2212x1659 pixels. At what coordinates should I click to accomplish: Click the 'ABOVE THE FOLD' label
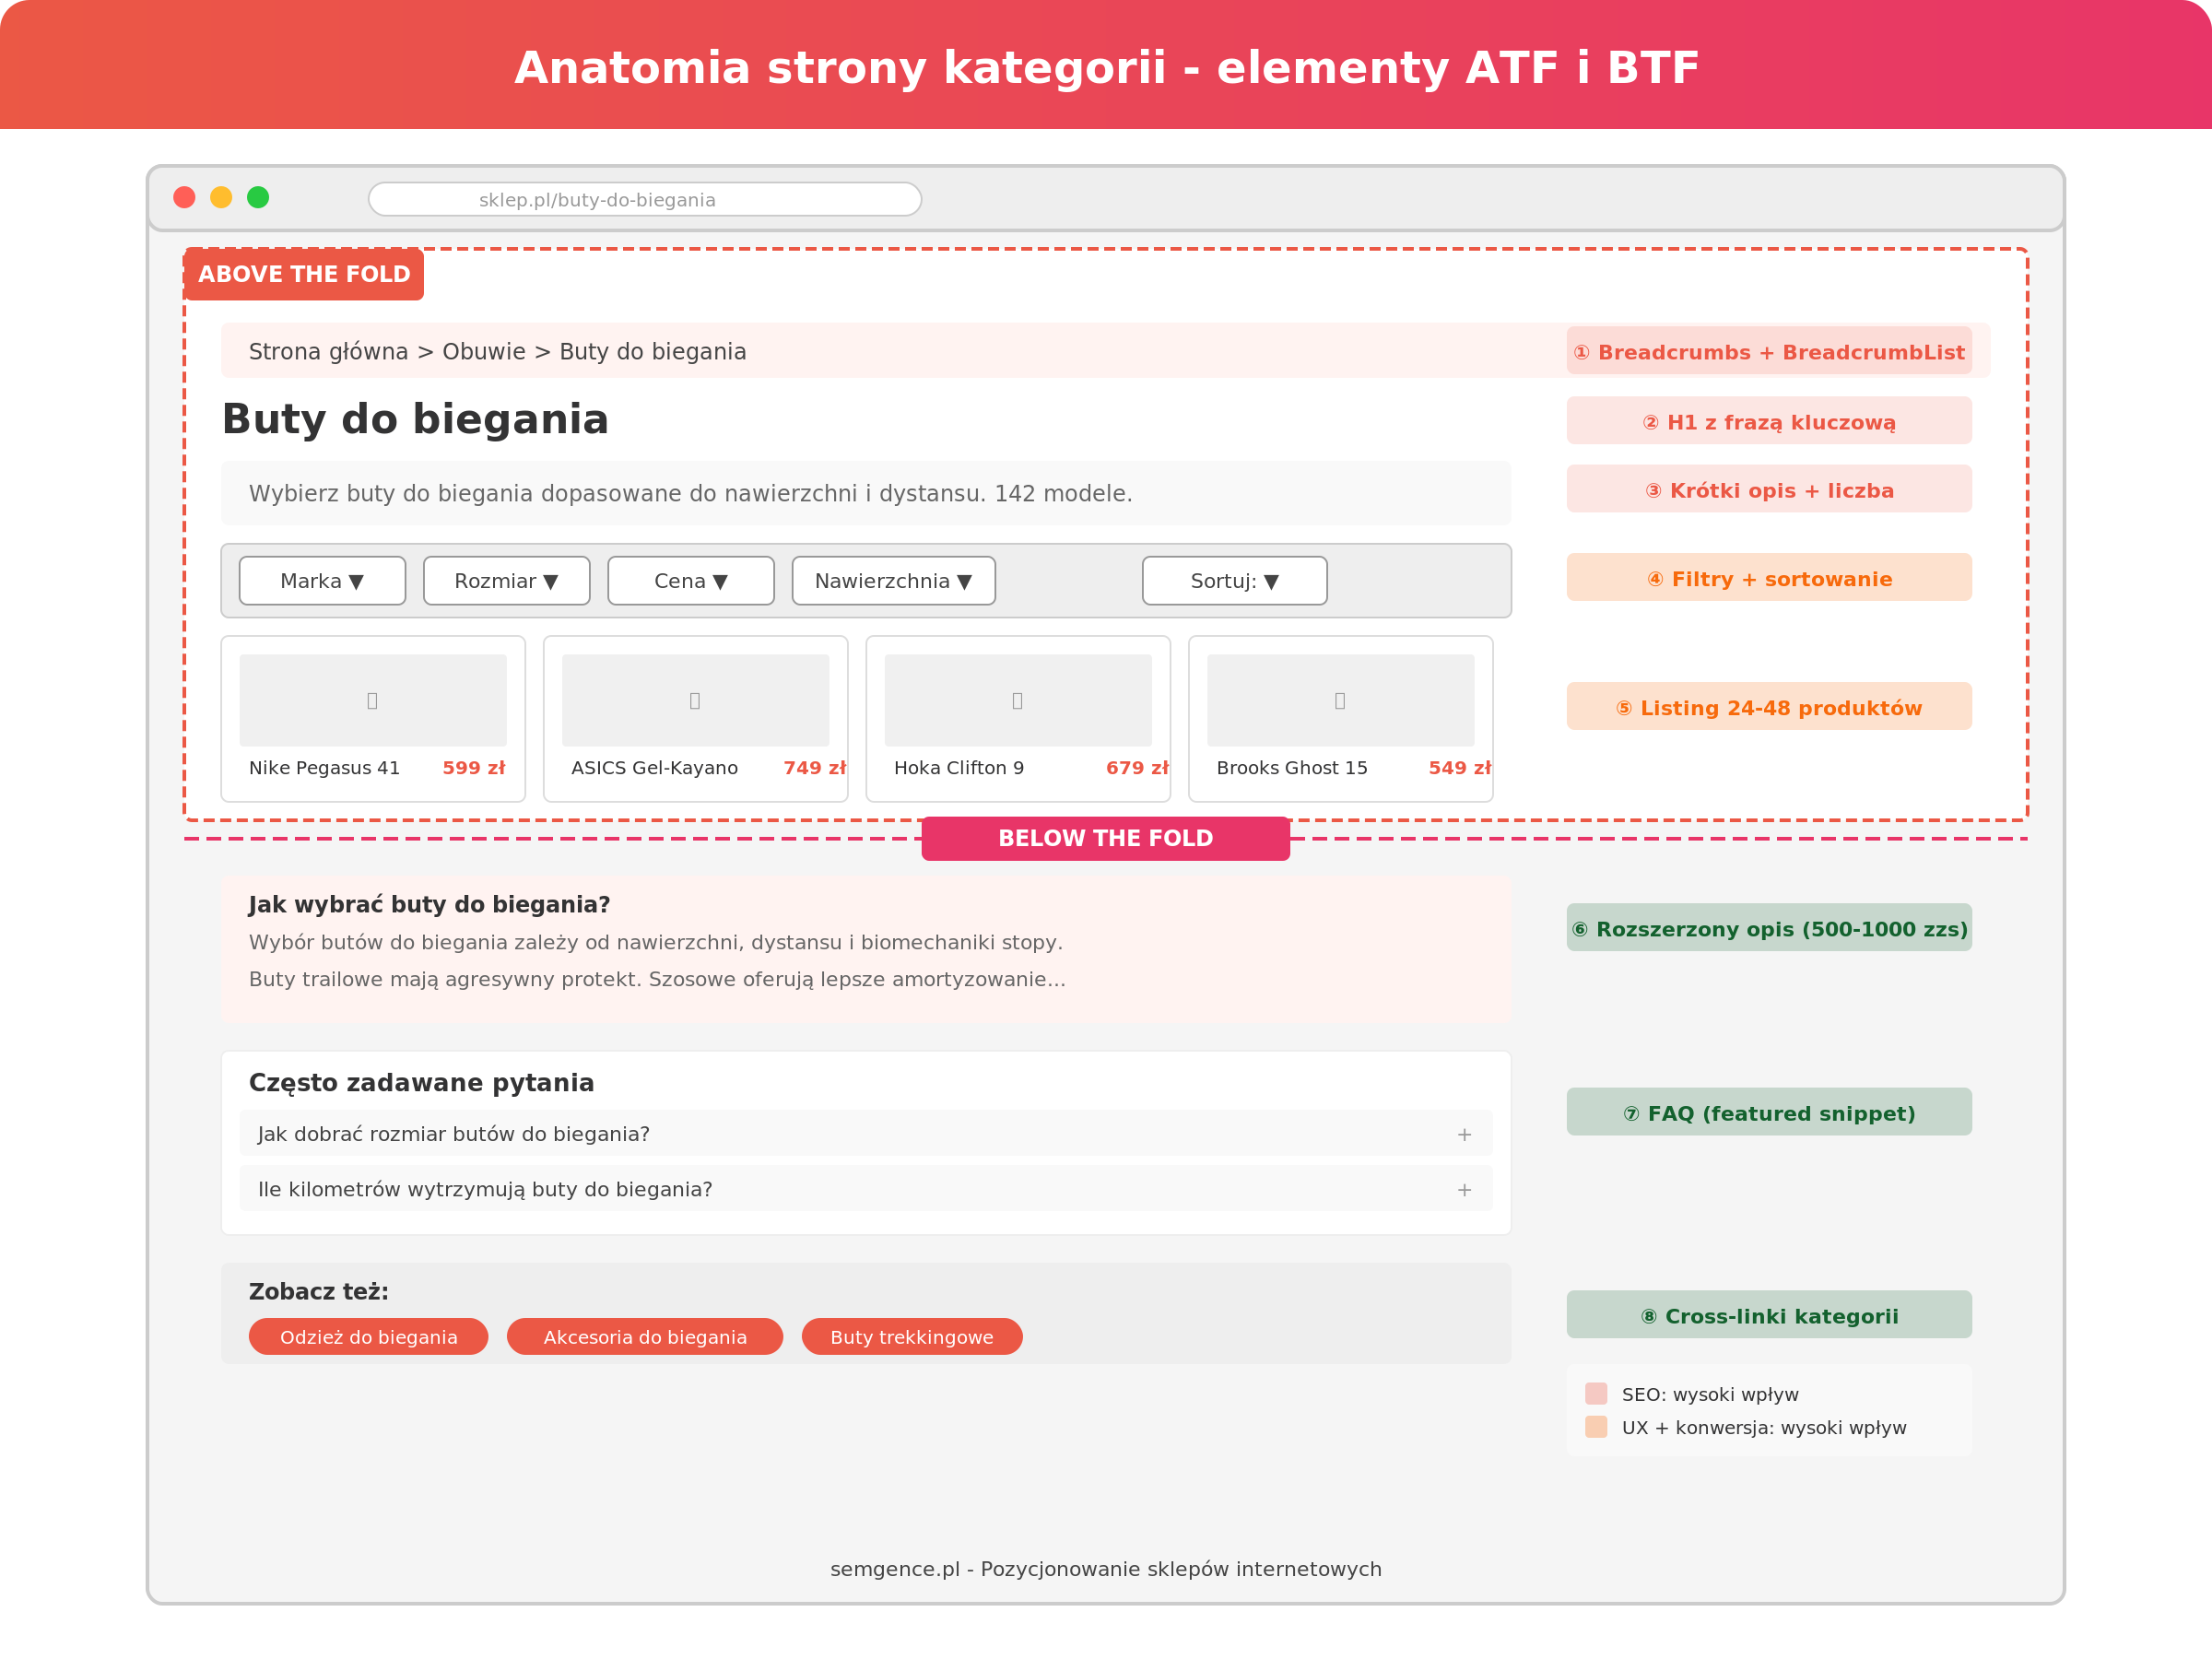click(x=304, y=274)
